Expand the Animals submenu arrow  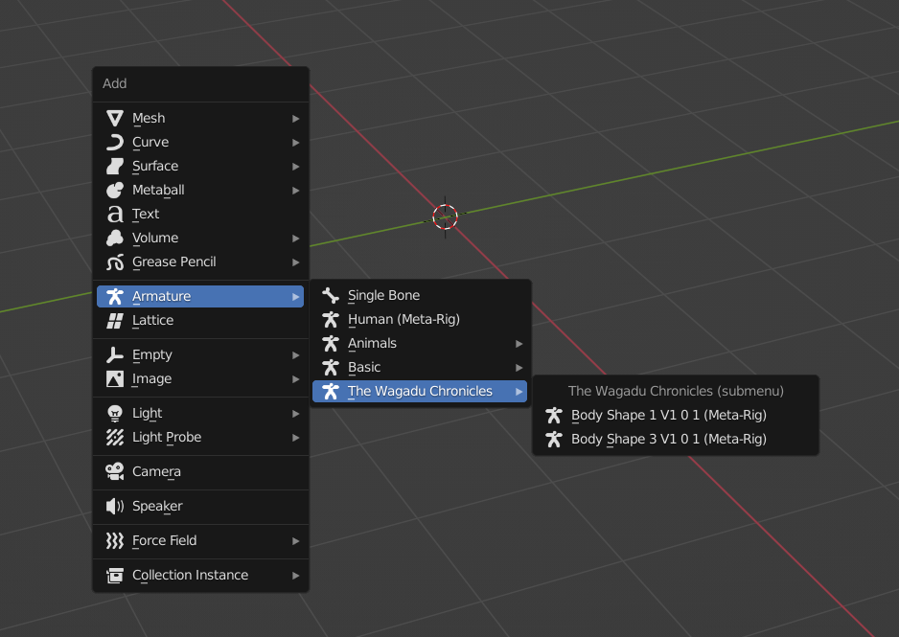(x=519, y=344)
